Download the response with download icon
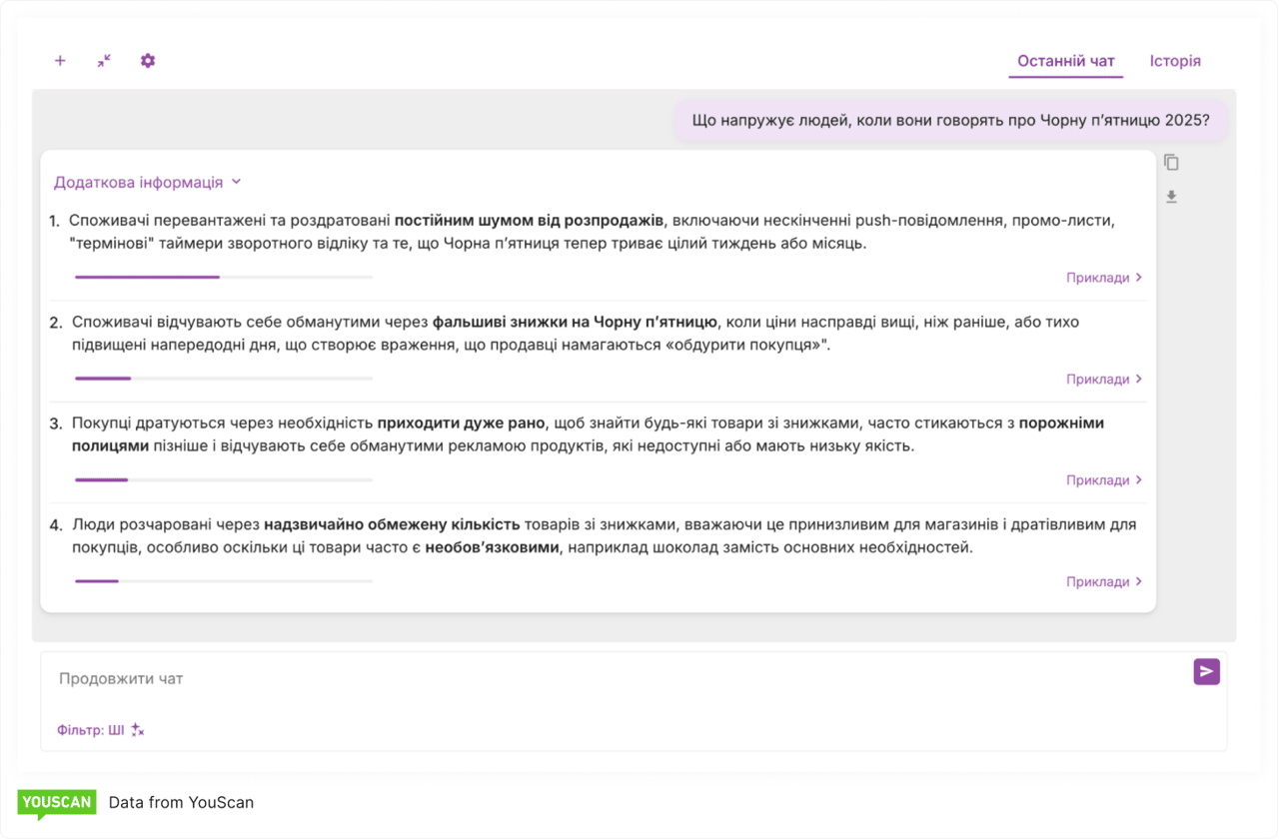This screenshot has width=1279, height=839. 1171,197
